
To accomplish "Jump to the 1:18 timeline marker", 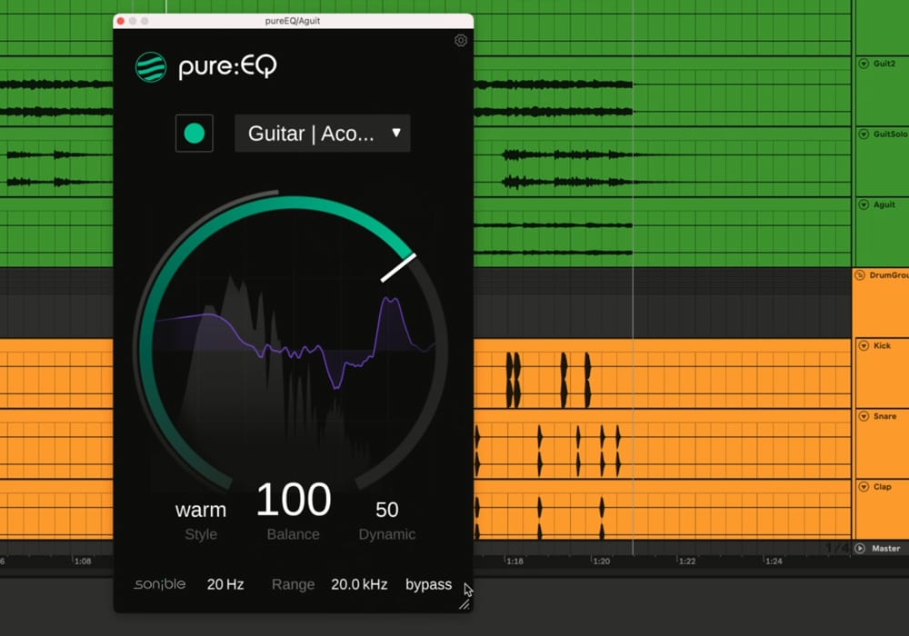I will (x=514, y=561).
